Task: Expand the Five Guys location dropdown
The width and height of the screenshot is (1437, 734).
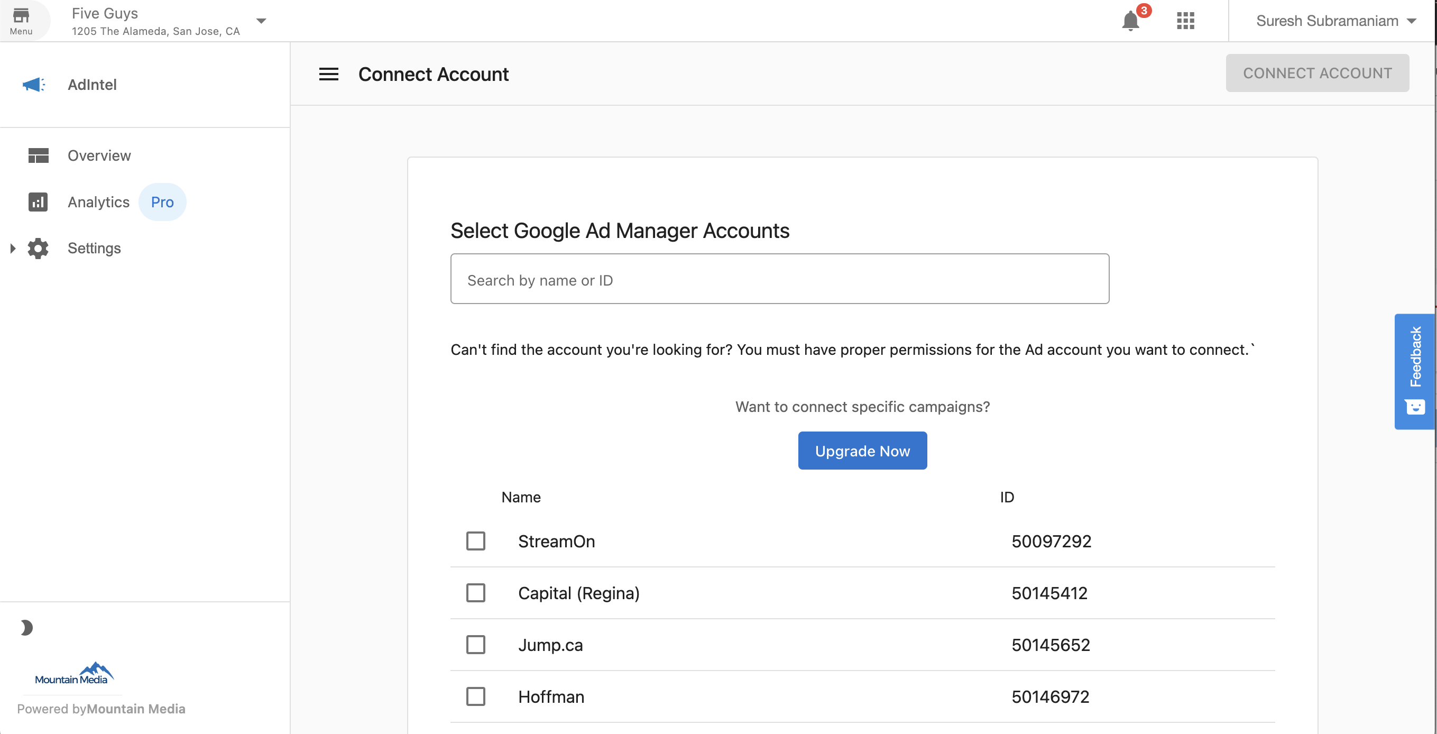Action: click(261, 21)
